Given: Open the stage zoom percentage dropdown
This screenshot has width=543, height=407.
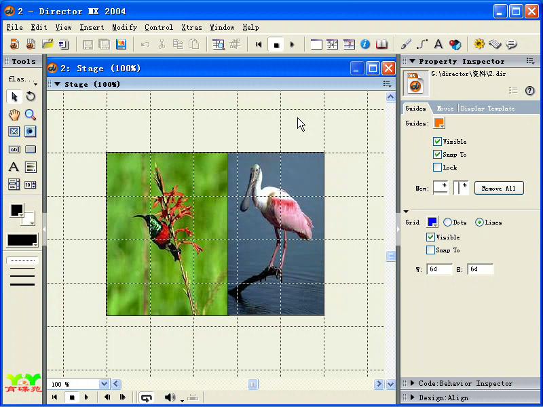Looking at the screenshot, I should coord(104,384).
